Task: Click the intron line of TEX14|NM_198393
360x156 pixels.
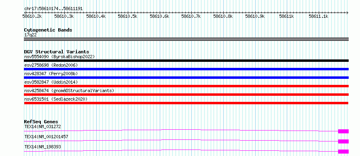Action: click(x=181, y=150)
